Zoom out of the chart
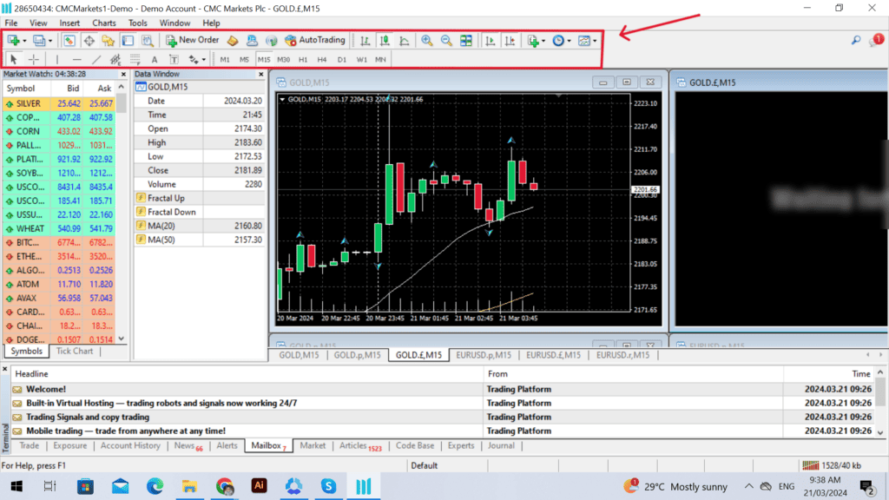Viewport: 889px width, 500px height. [x=446, y=40]
